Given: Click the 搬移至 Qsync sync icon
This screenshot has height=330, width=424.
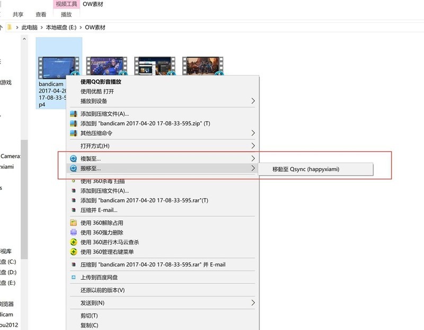Looking at the screenshot, I should pyautogui.click(x=73, y=167).
